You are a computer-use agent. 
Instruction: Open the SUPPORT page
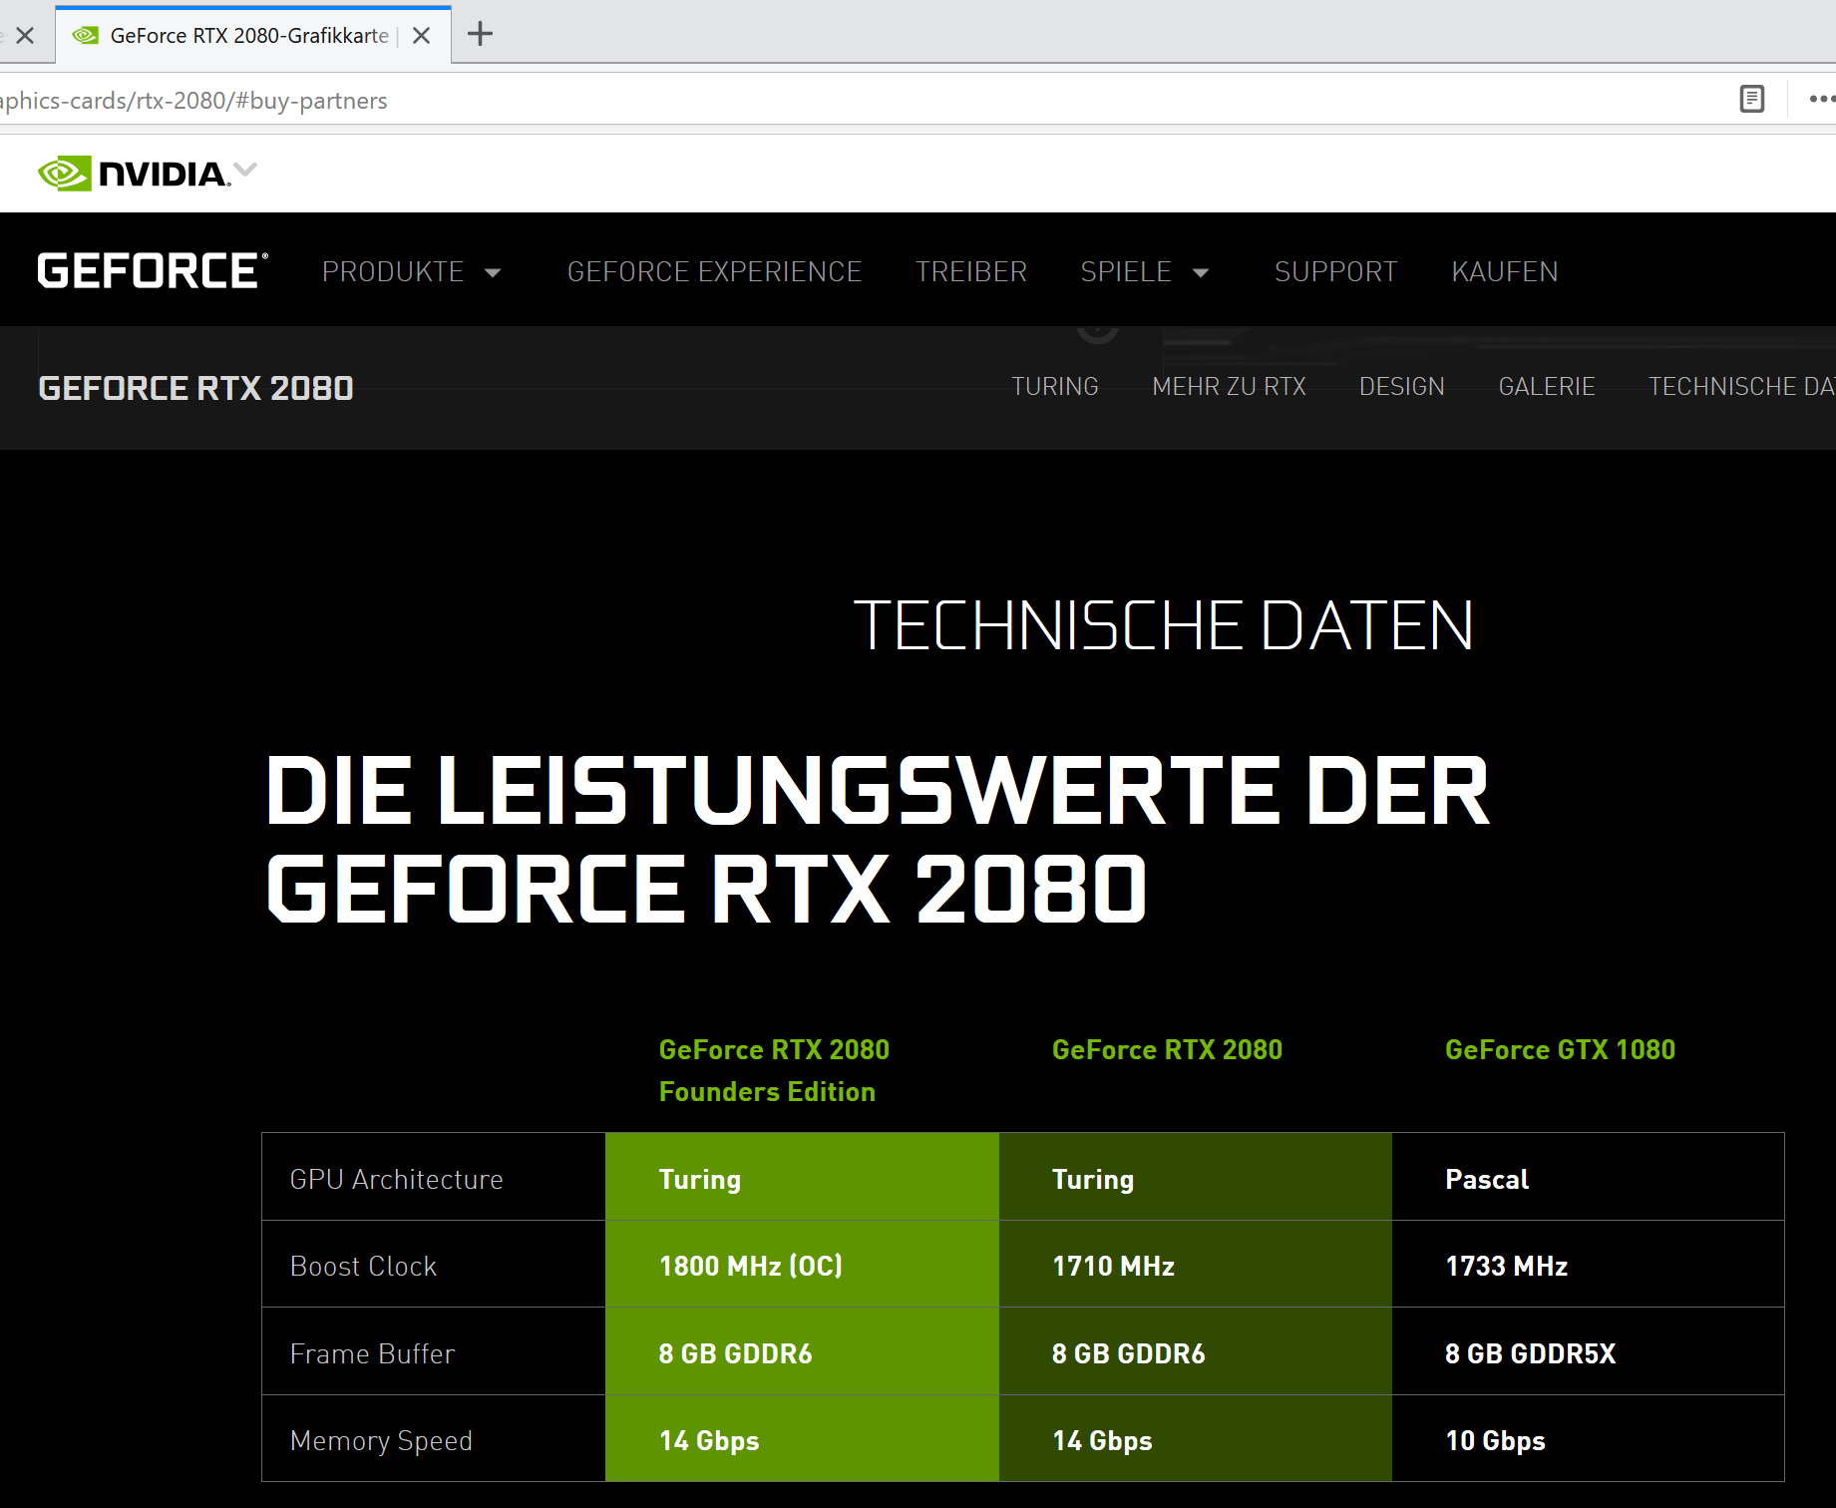[x=1335, y=272]
